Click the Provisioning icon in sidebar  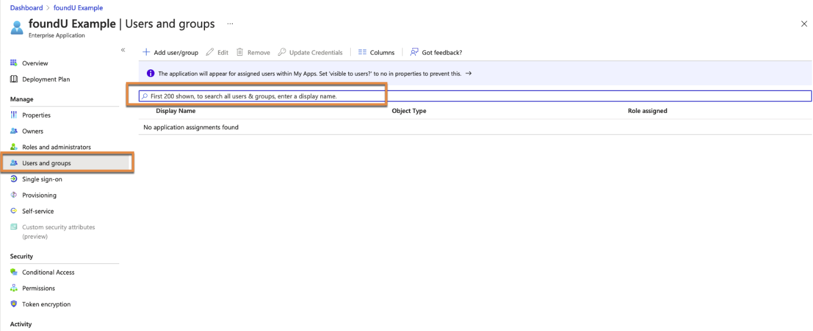click(14, 195)
